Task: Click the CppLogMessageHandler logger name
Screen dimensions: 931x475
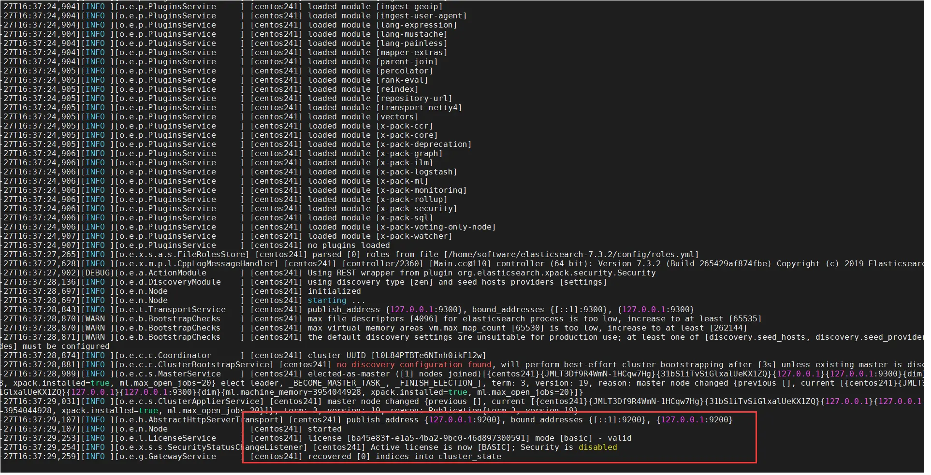Action: (x=197, y=264)
